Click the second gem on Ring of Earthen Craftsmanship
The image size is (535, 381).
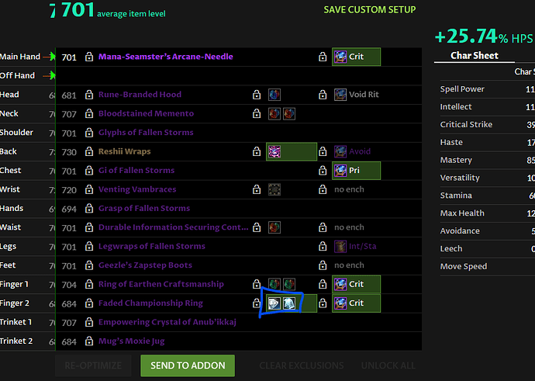tap(288, 284)
